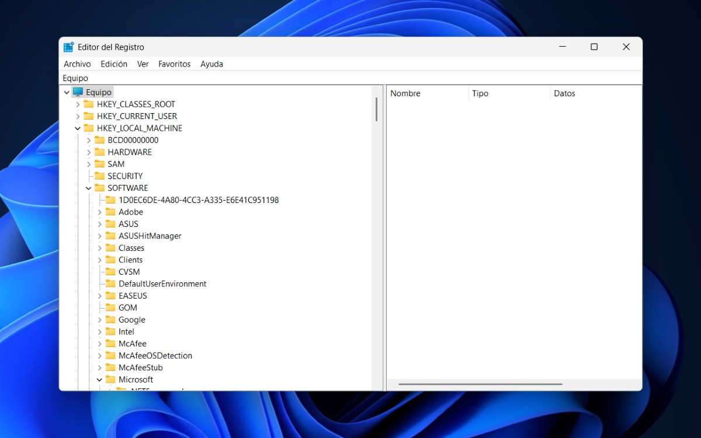Click the HKEY_LOCAL_MACHINE folder icon
Image resolution: width=701 pixels, height=438 pixels.
click(89, 128)
